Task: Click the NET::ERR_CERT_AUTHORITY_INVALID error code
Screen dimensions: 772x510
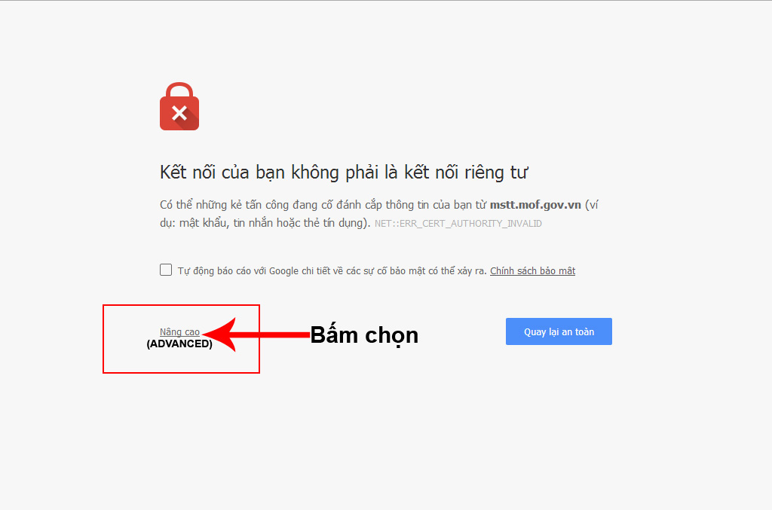Action: tap(458, 224)
